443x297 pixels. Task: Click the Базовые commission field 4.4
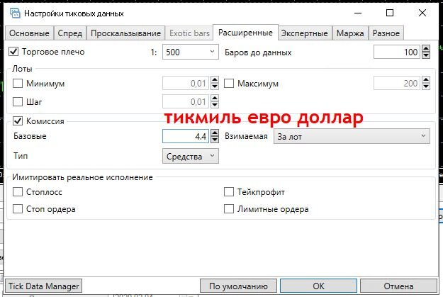pos(186,136)
